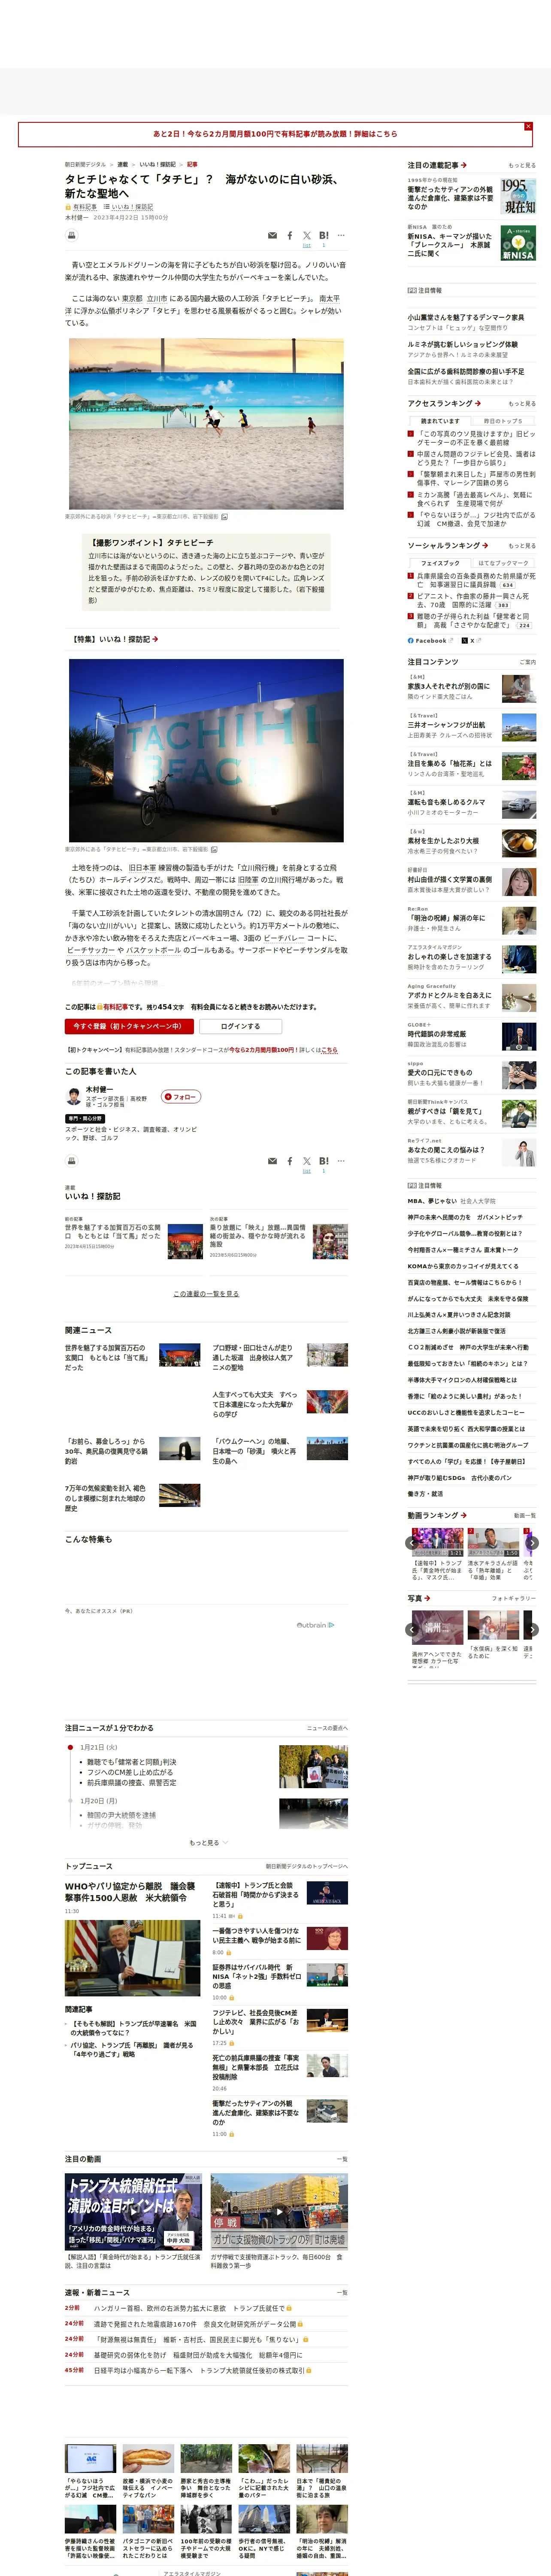This screenshot has height=2576, width=551.
Task: Open MBA、夢じゃない PR link
Action: point(451,1201)
